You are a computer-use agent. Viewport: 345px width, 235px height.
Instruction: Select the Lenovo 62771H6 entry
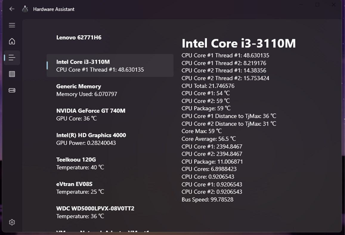[x=79, y=38]
